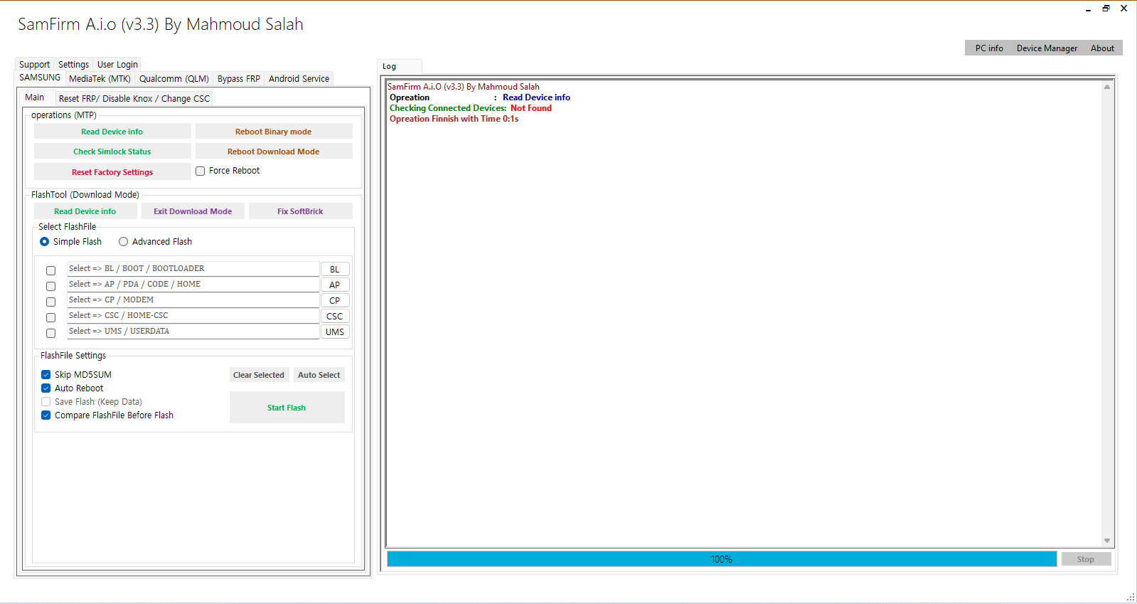The image size is (1137, 604).
Task: Click the CP / MODEM path field
Action: (193, 300)
